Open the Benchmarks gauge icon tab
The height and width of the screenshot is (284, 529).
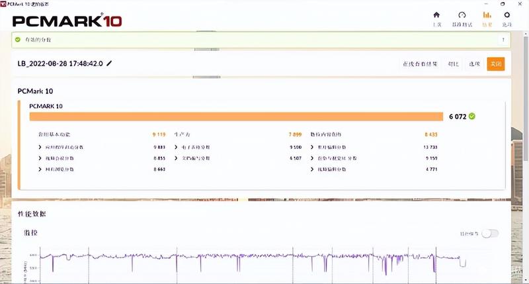(462, 15)
